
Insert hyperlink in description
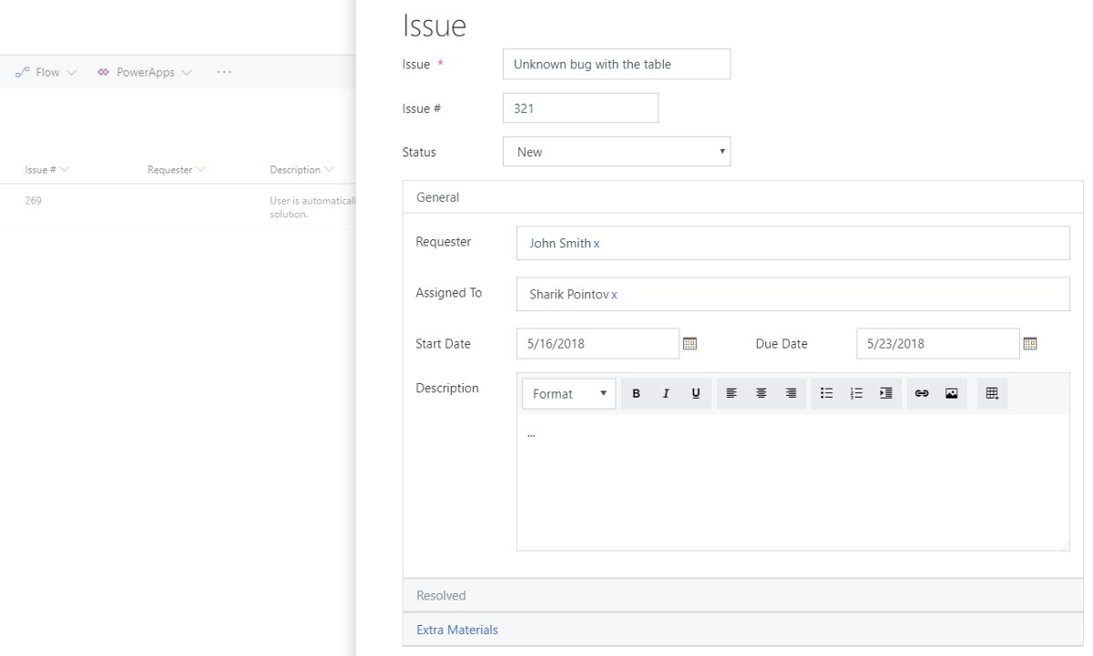click(922, 394)
